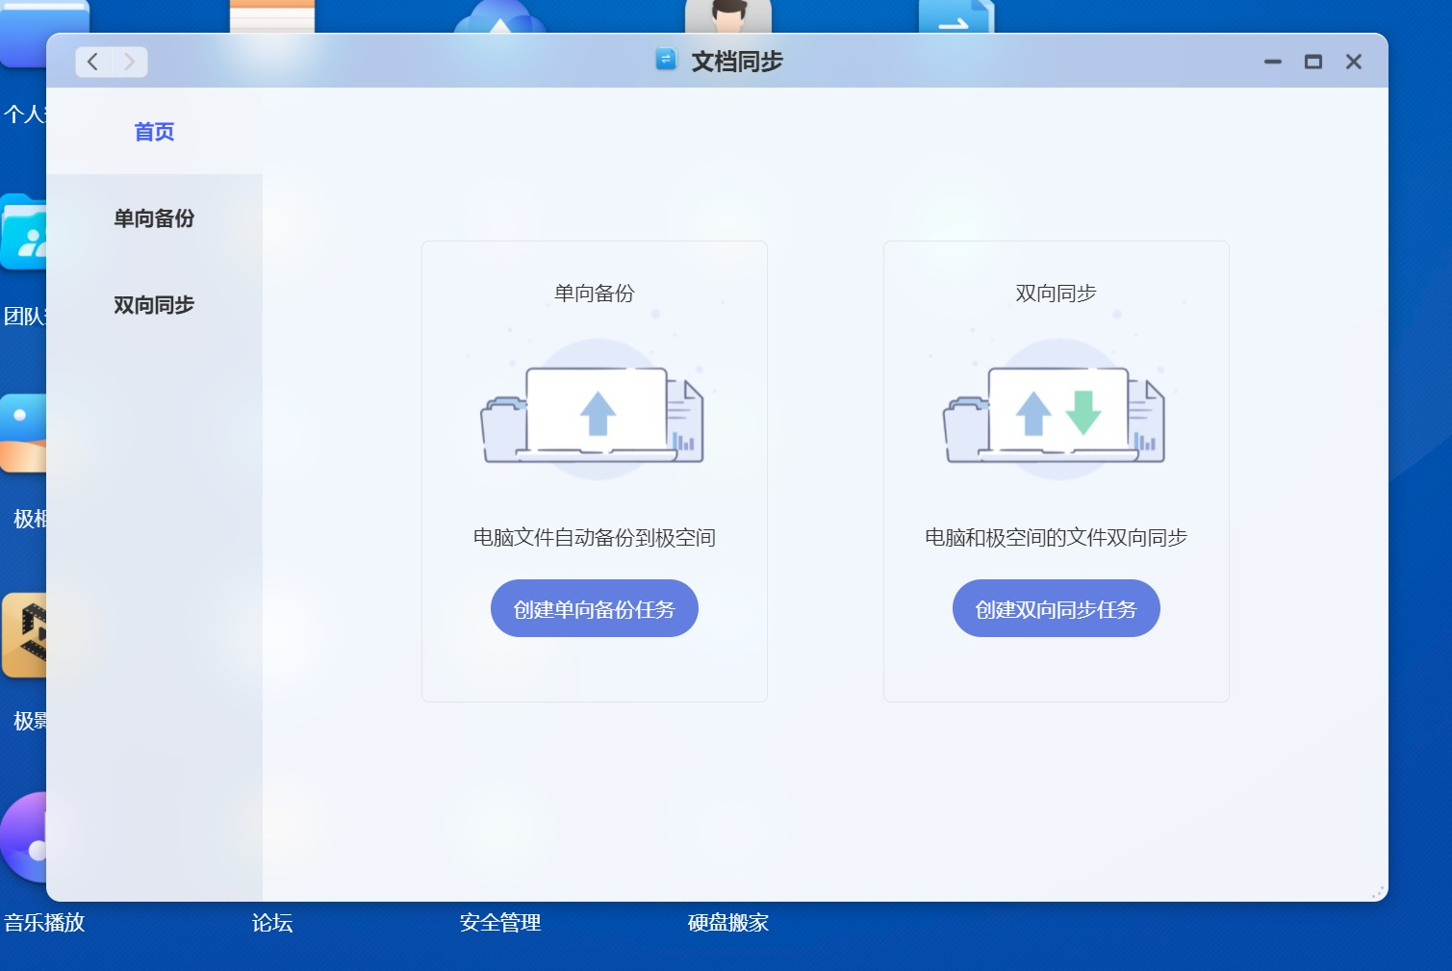Select 首页 in the sidebar

[153, 131]
